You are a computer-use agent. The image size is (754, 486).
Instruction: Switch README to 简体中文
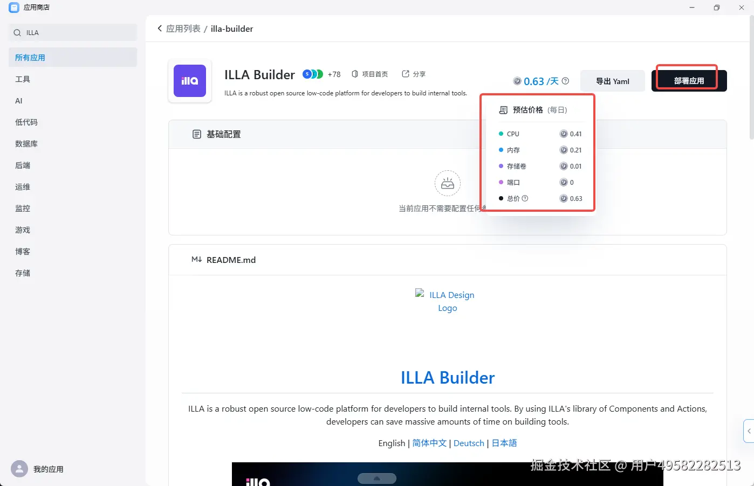pyautogui.click(x=430, y=443)
